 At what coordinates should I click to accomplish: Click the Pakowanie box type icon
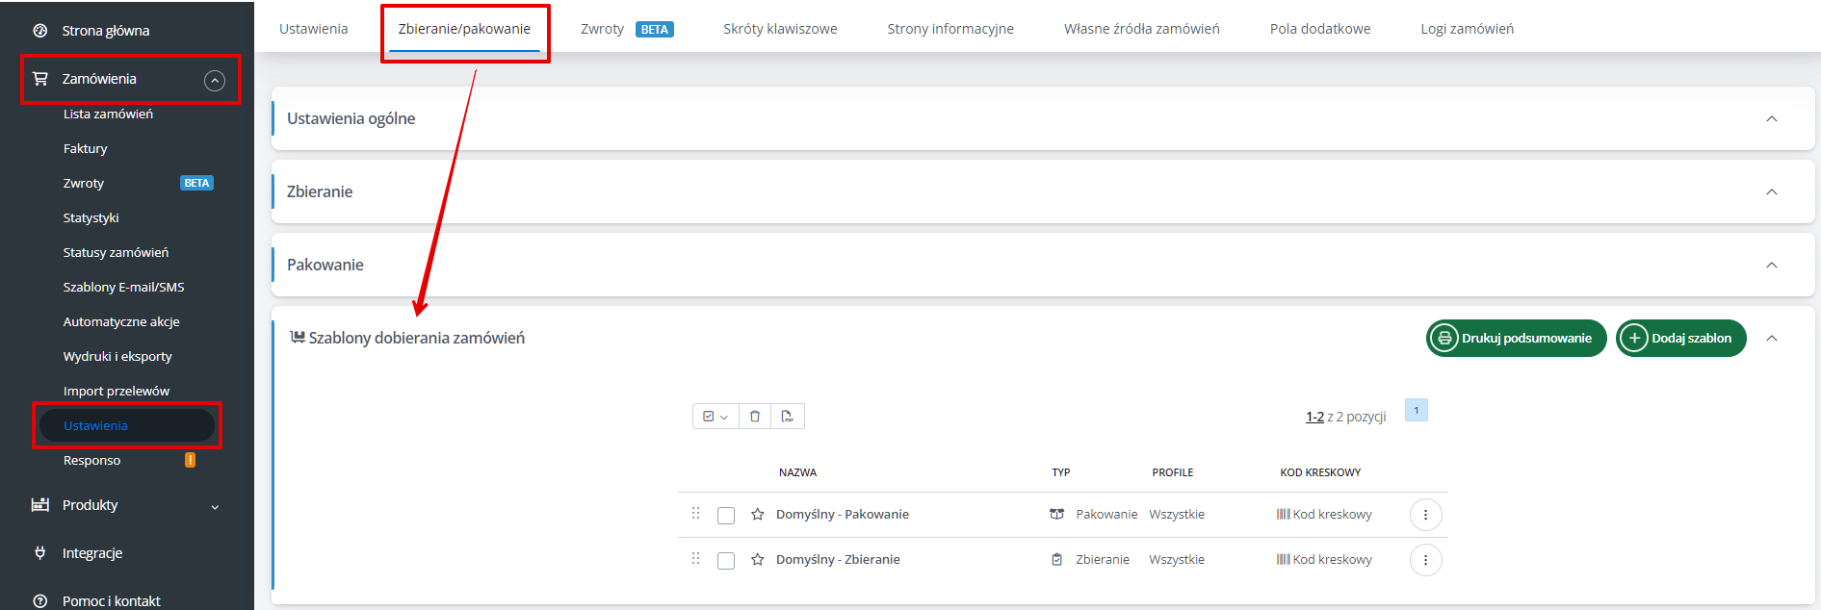[x=1056, y=515]
